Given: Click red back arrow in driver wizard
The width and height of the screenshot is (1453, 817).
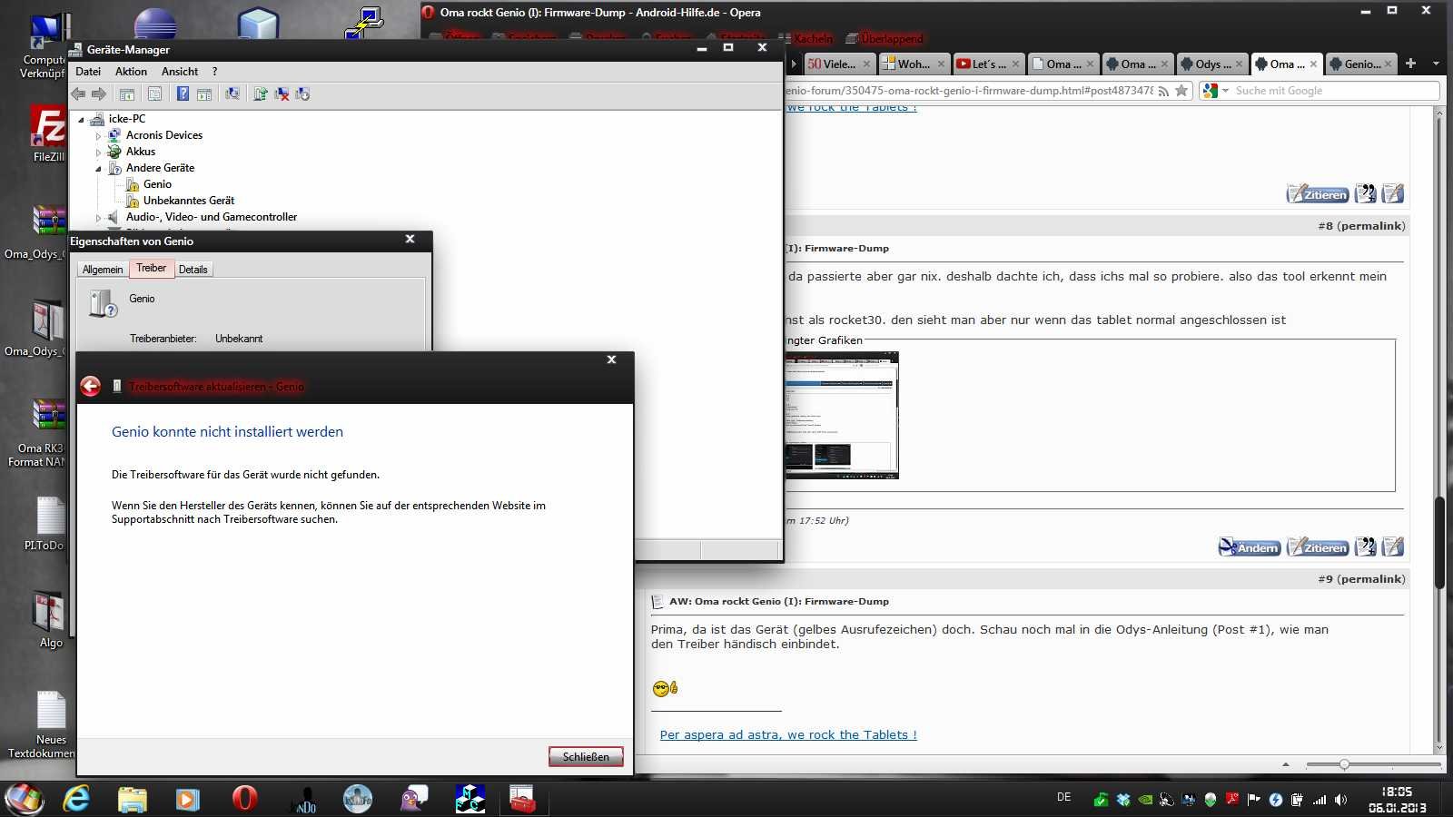Looking at the screenshot, I should [90, 387].
